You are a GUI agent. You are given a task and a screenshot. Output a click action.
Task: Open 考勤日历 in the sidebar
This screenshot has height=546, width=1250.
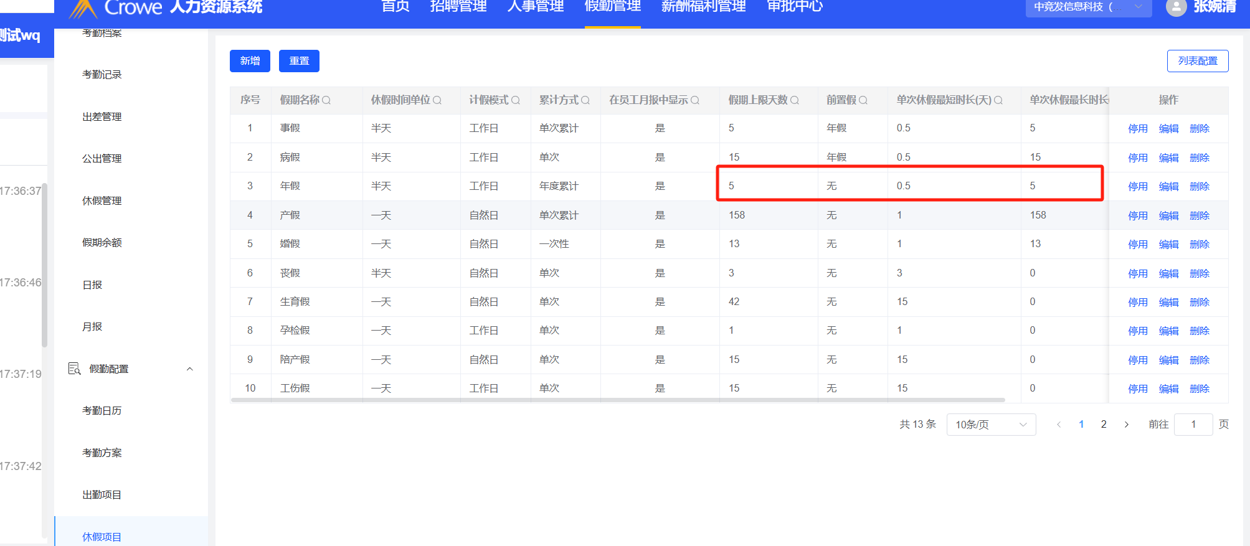tap(102, 411)
